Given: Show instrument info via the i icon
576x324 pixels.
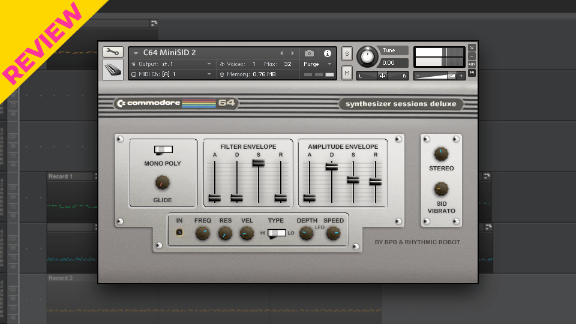Looking at the screenshot, I should click(328, 53).
